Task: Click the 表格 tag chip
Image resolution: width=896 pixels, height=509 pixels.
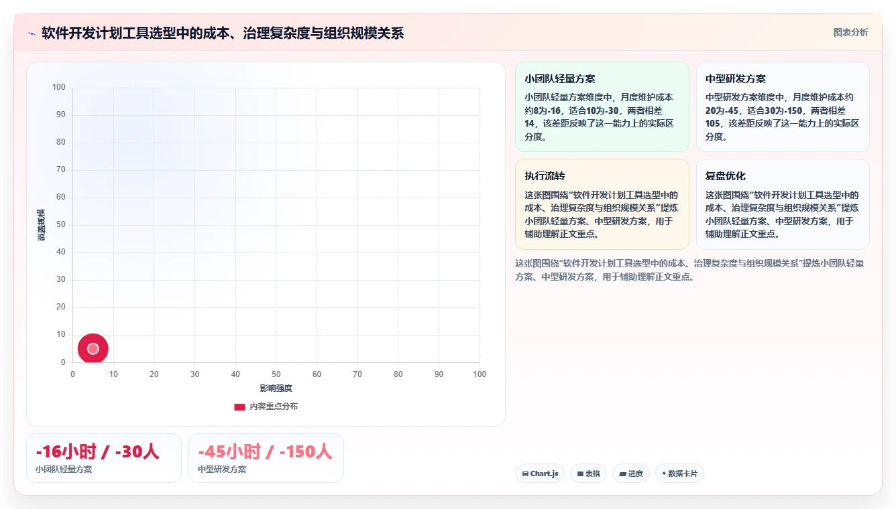Action: pos(588,474)
